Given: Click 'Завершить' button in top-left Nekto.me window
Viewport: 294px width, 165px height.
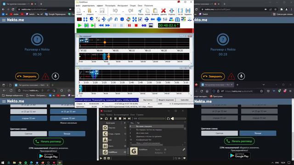Looking at the screenshot, I should point(27,77).
